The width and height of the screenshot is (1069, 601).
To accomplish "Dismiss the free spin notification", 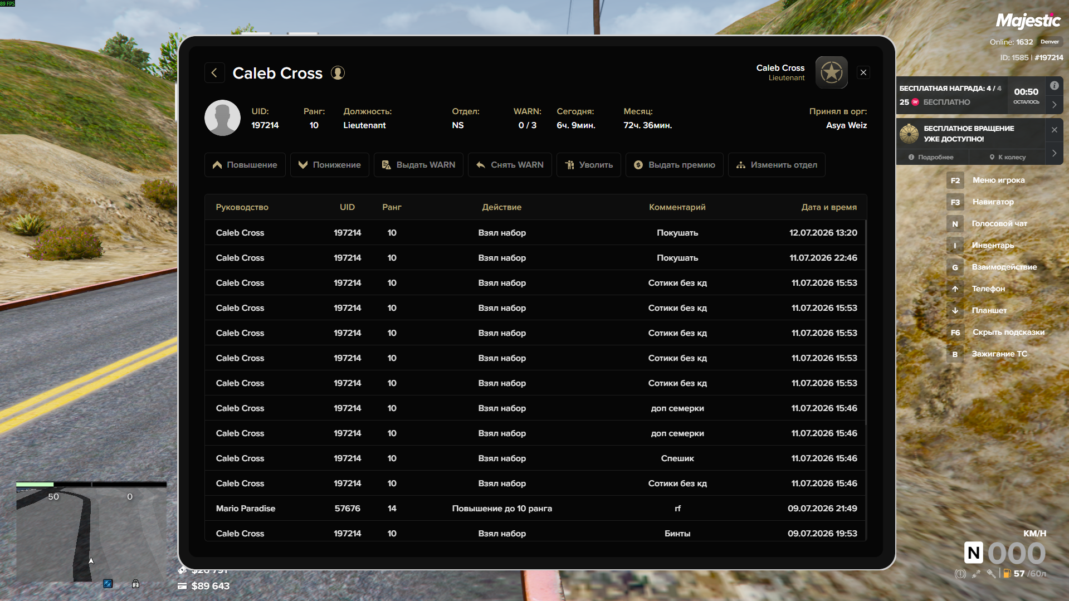I will (1055, 130).
